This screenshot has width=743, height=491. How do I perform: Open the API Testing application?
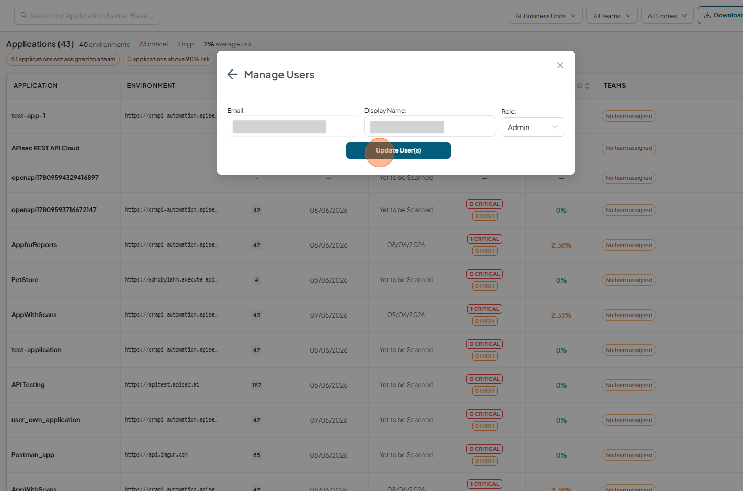click(28, 385)
